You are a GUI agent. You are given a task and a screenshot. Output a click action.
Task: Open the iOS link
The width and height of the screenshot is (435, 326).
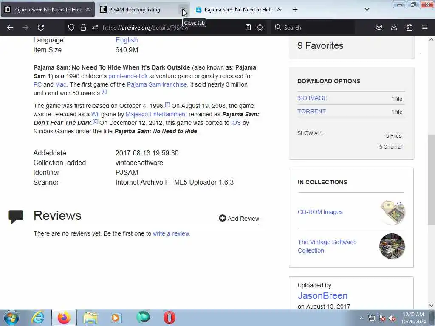pyautogui.click(x=236, y=123)
